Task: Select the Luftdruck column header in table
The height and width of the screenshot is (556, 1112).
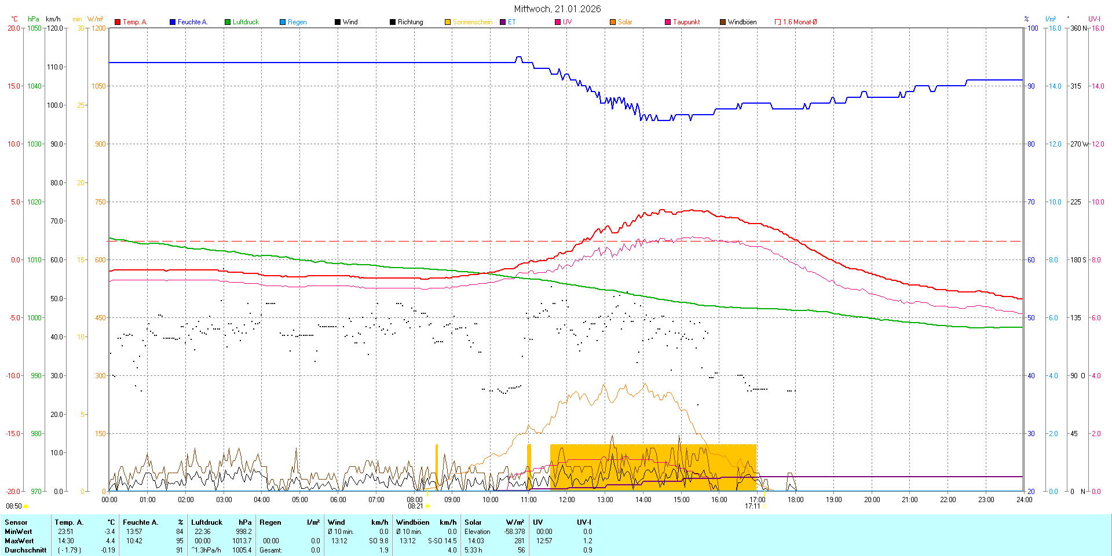Action: [207, 522]
